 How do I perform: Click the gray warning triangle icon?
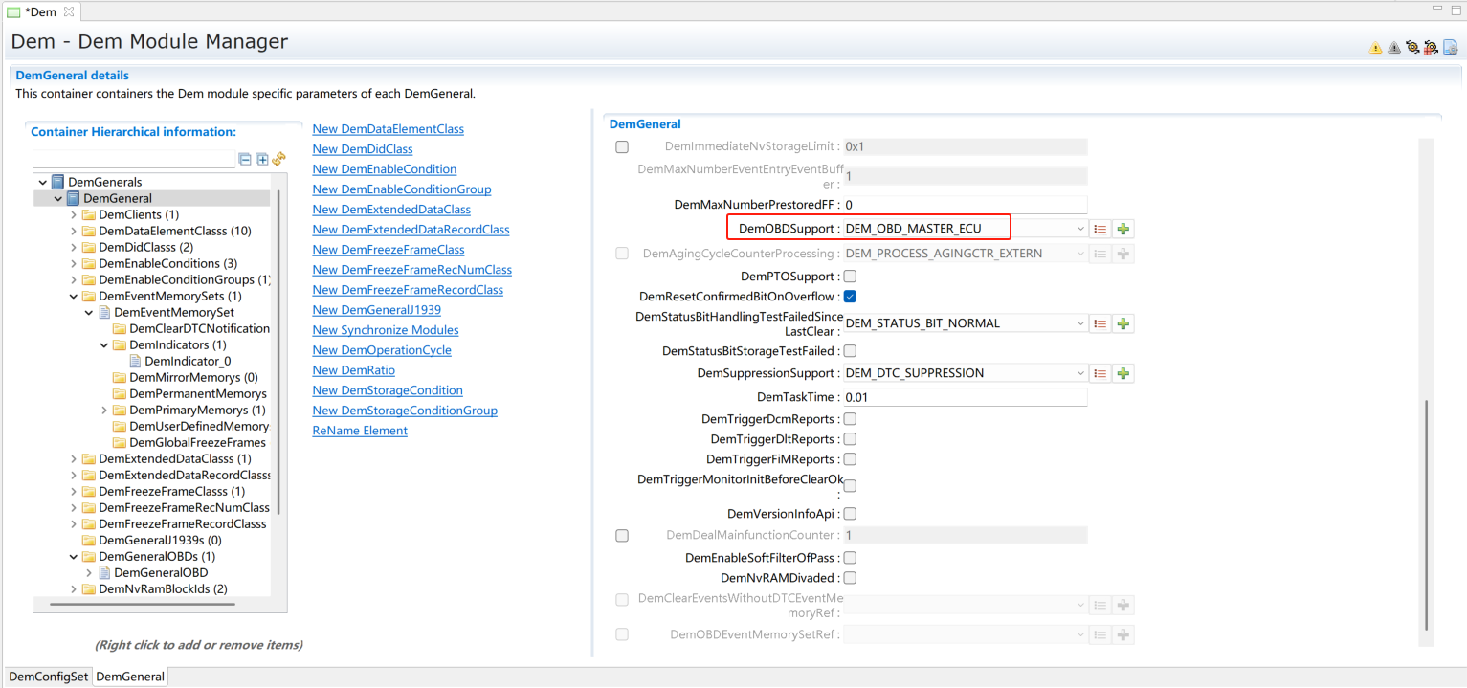[1393, 47]
